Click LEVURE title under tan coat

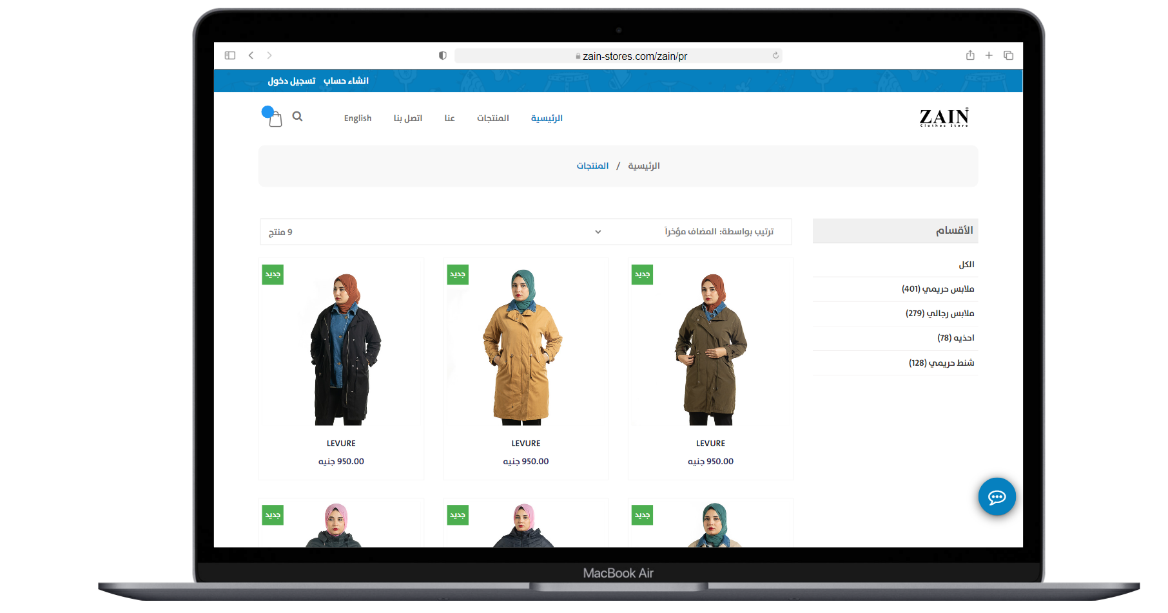(526, 444)
